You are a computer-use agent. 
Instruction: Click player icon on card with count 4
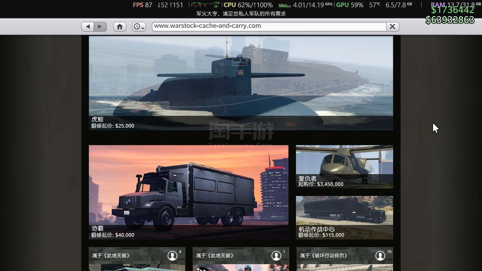172,256
